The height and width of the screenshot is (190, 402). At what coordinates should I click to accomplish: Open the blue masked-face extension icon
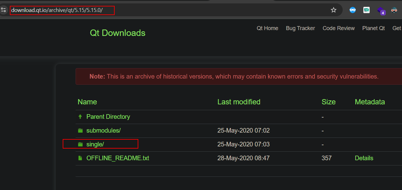(353, 10)
